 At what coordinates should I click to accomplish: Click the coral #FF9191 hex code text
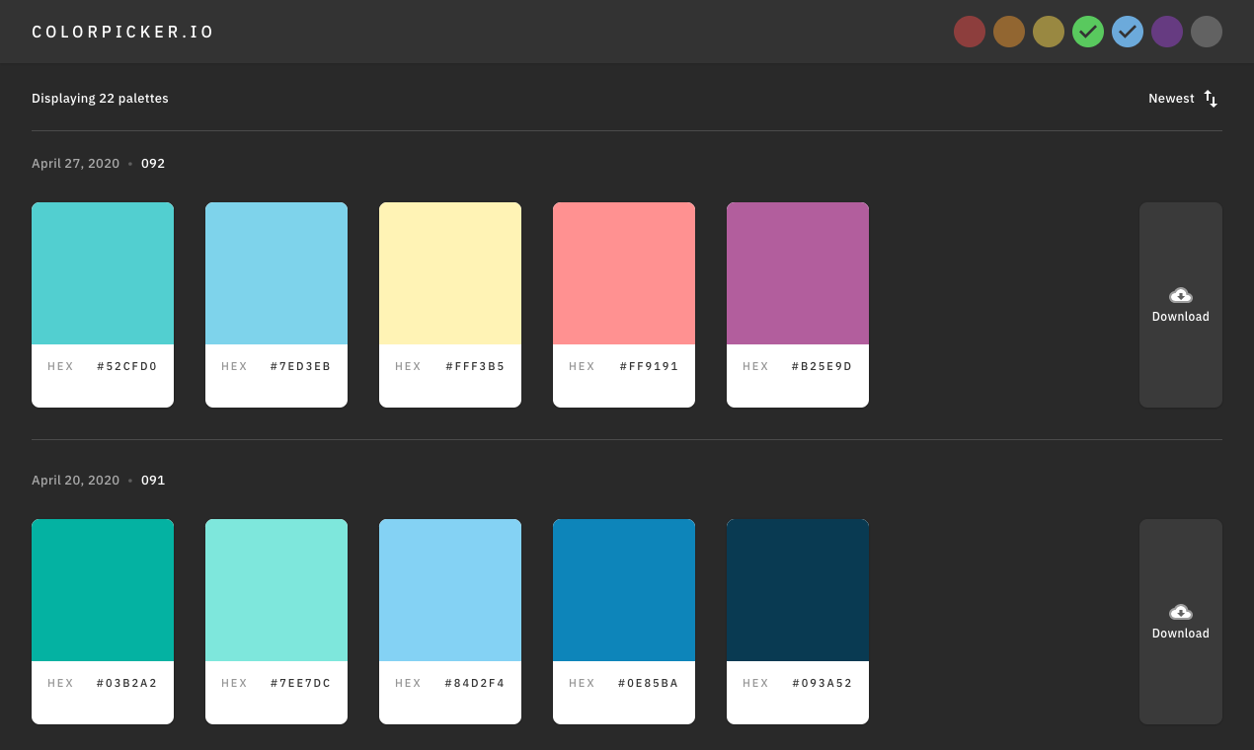click(x=649, y=365)
